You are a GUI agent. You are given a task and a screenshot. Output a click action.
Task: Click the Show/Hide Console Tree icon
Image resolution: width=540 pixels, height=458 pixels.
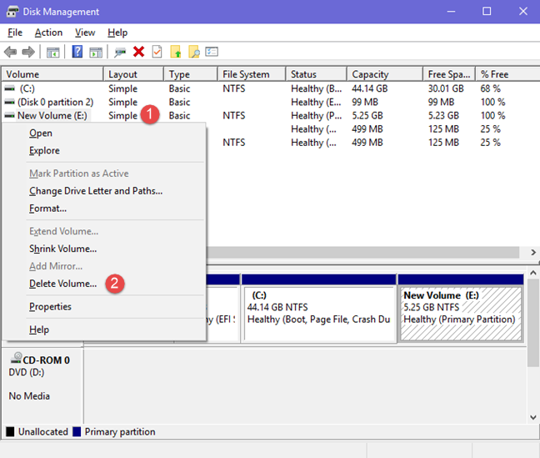click(52, 53)
